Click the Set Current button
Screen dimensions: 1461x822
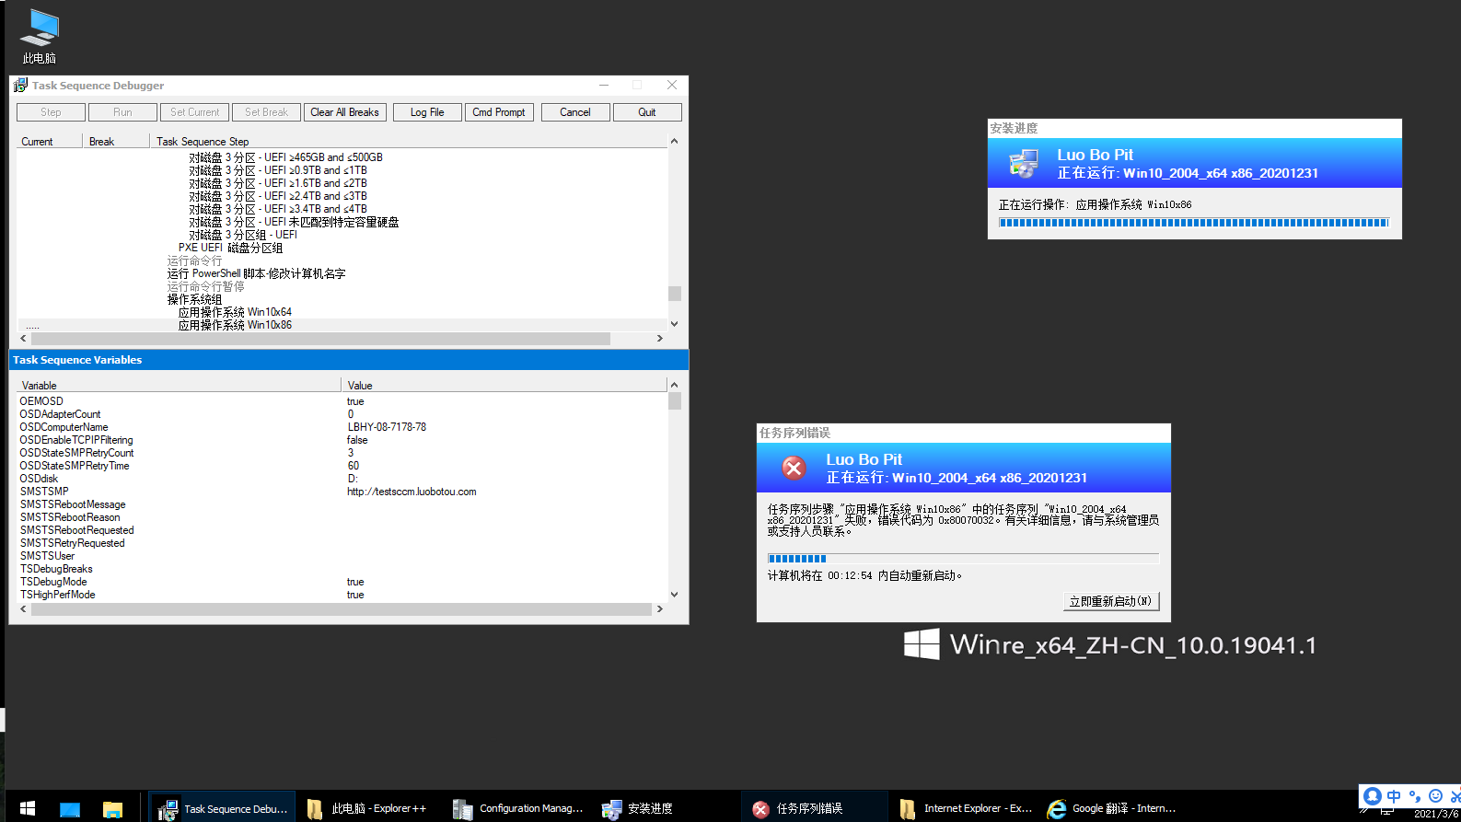point(194,112)
